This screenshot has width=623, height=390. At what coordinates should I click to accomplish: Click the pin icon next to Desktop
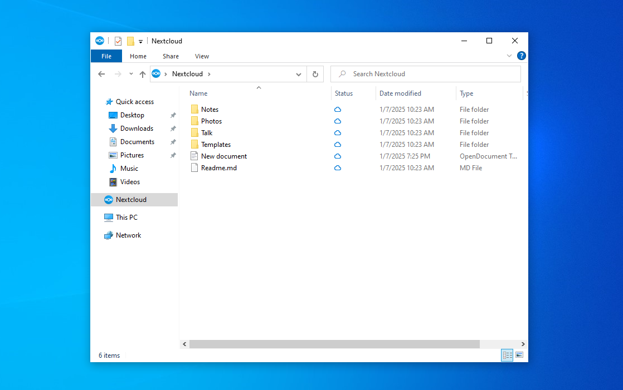click(x=173, y=116)
